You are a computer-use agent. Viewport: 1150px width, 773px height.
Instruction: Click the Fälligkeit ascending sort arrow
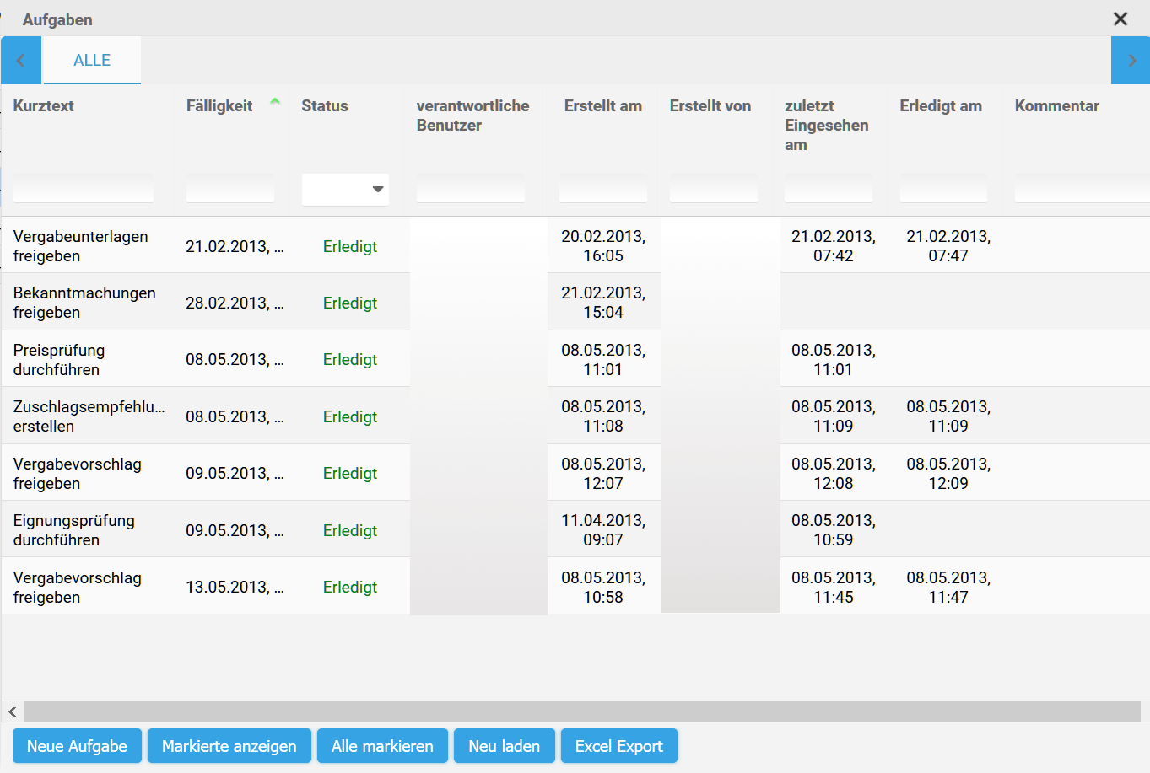click(275, 102)
